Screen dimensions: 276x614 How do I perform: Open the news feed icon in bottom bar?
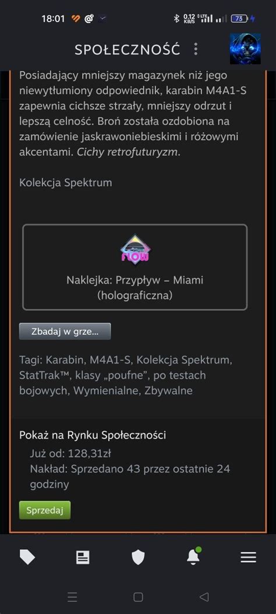[83, 557]
